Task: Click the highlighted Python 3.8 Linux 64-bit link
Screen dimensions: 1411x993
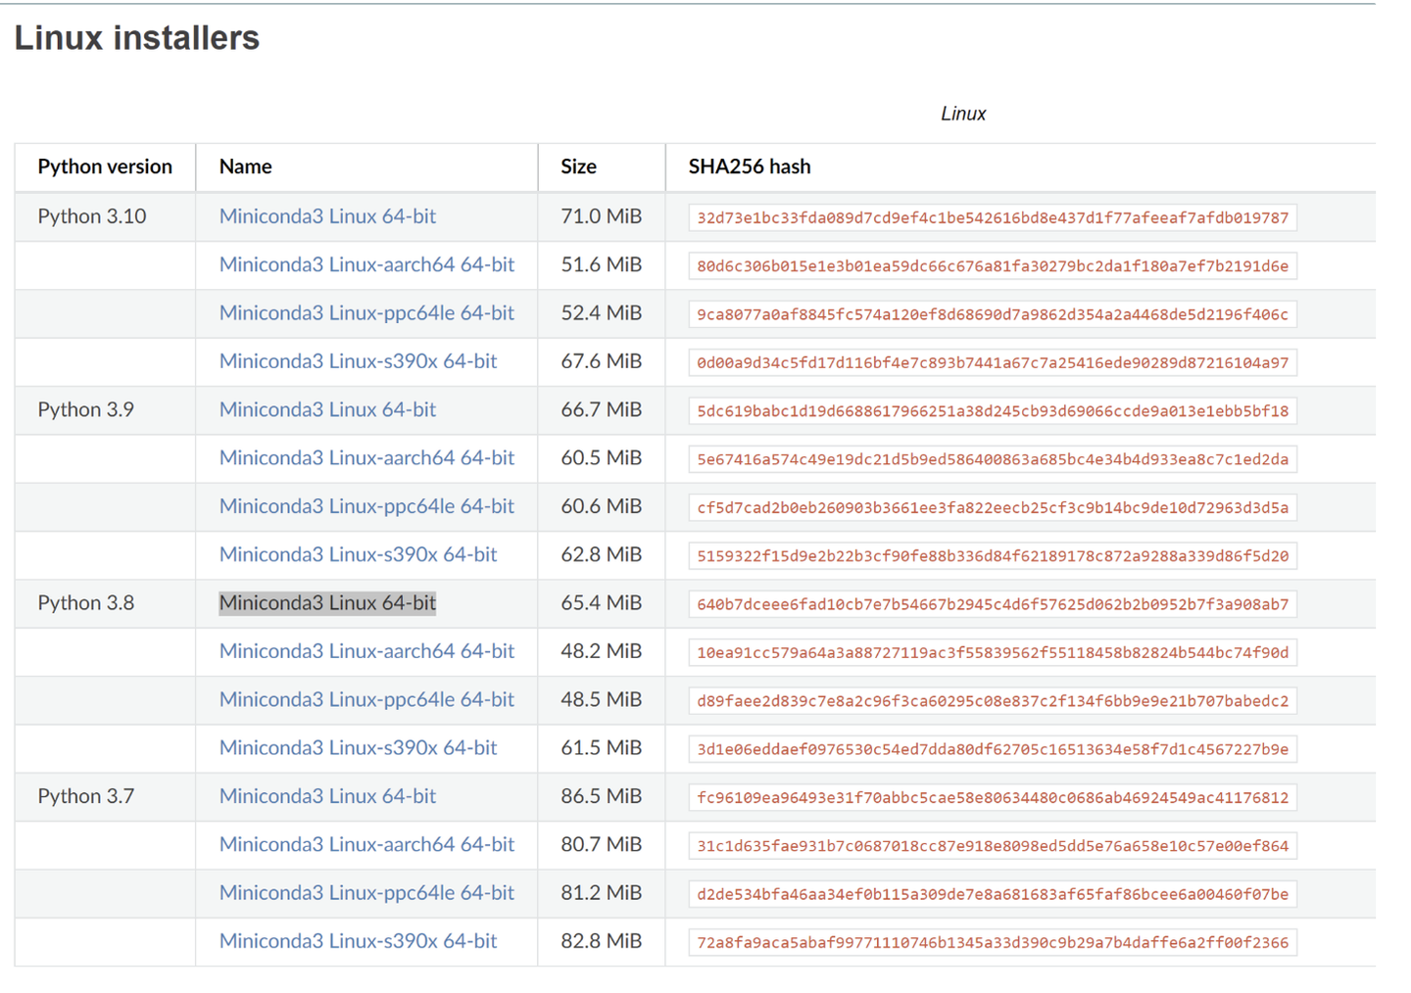Action: pos(327,603)
